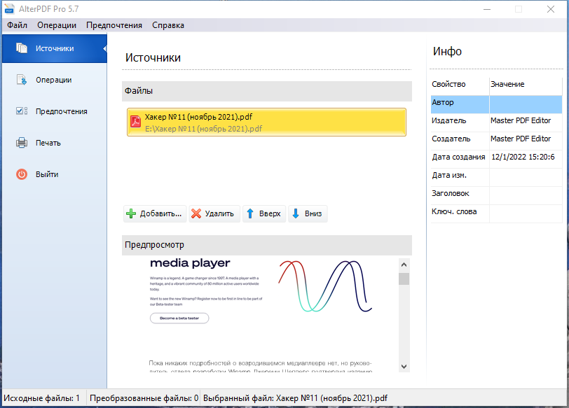
Task: Open the Файл menu
Action: point(17,25)
